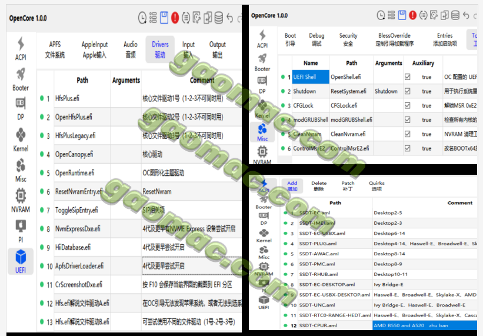Toggle the Auxiliary checkbox for CFGLock row
Image resolution: width=483 pixels, height=336 pixels.
[408, 106]
